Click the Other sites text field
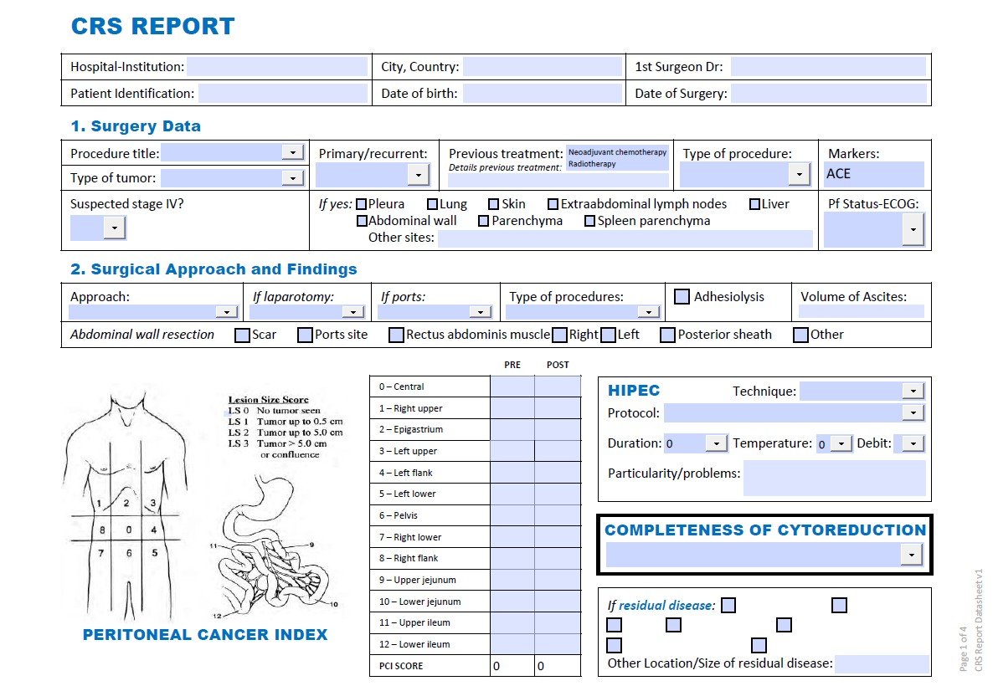 pyautogui.click(x=628, y=238)
